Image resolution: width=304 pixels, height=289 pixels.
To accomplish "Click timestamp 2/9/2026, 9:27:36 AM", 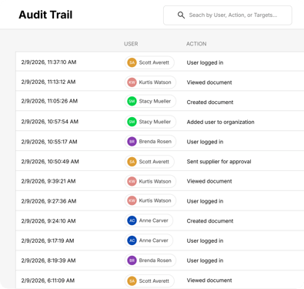I will 48,201.
